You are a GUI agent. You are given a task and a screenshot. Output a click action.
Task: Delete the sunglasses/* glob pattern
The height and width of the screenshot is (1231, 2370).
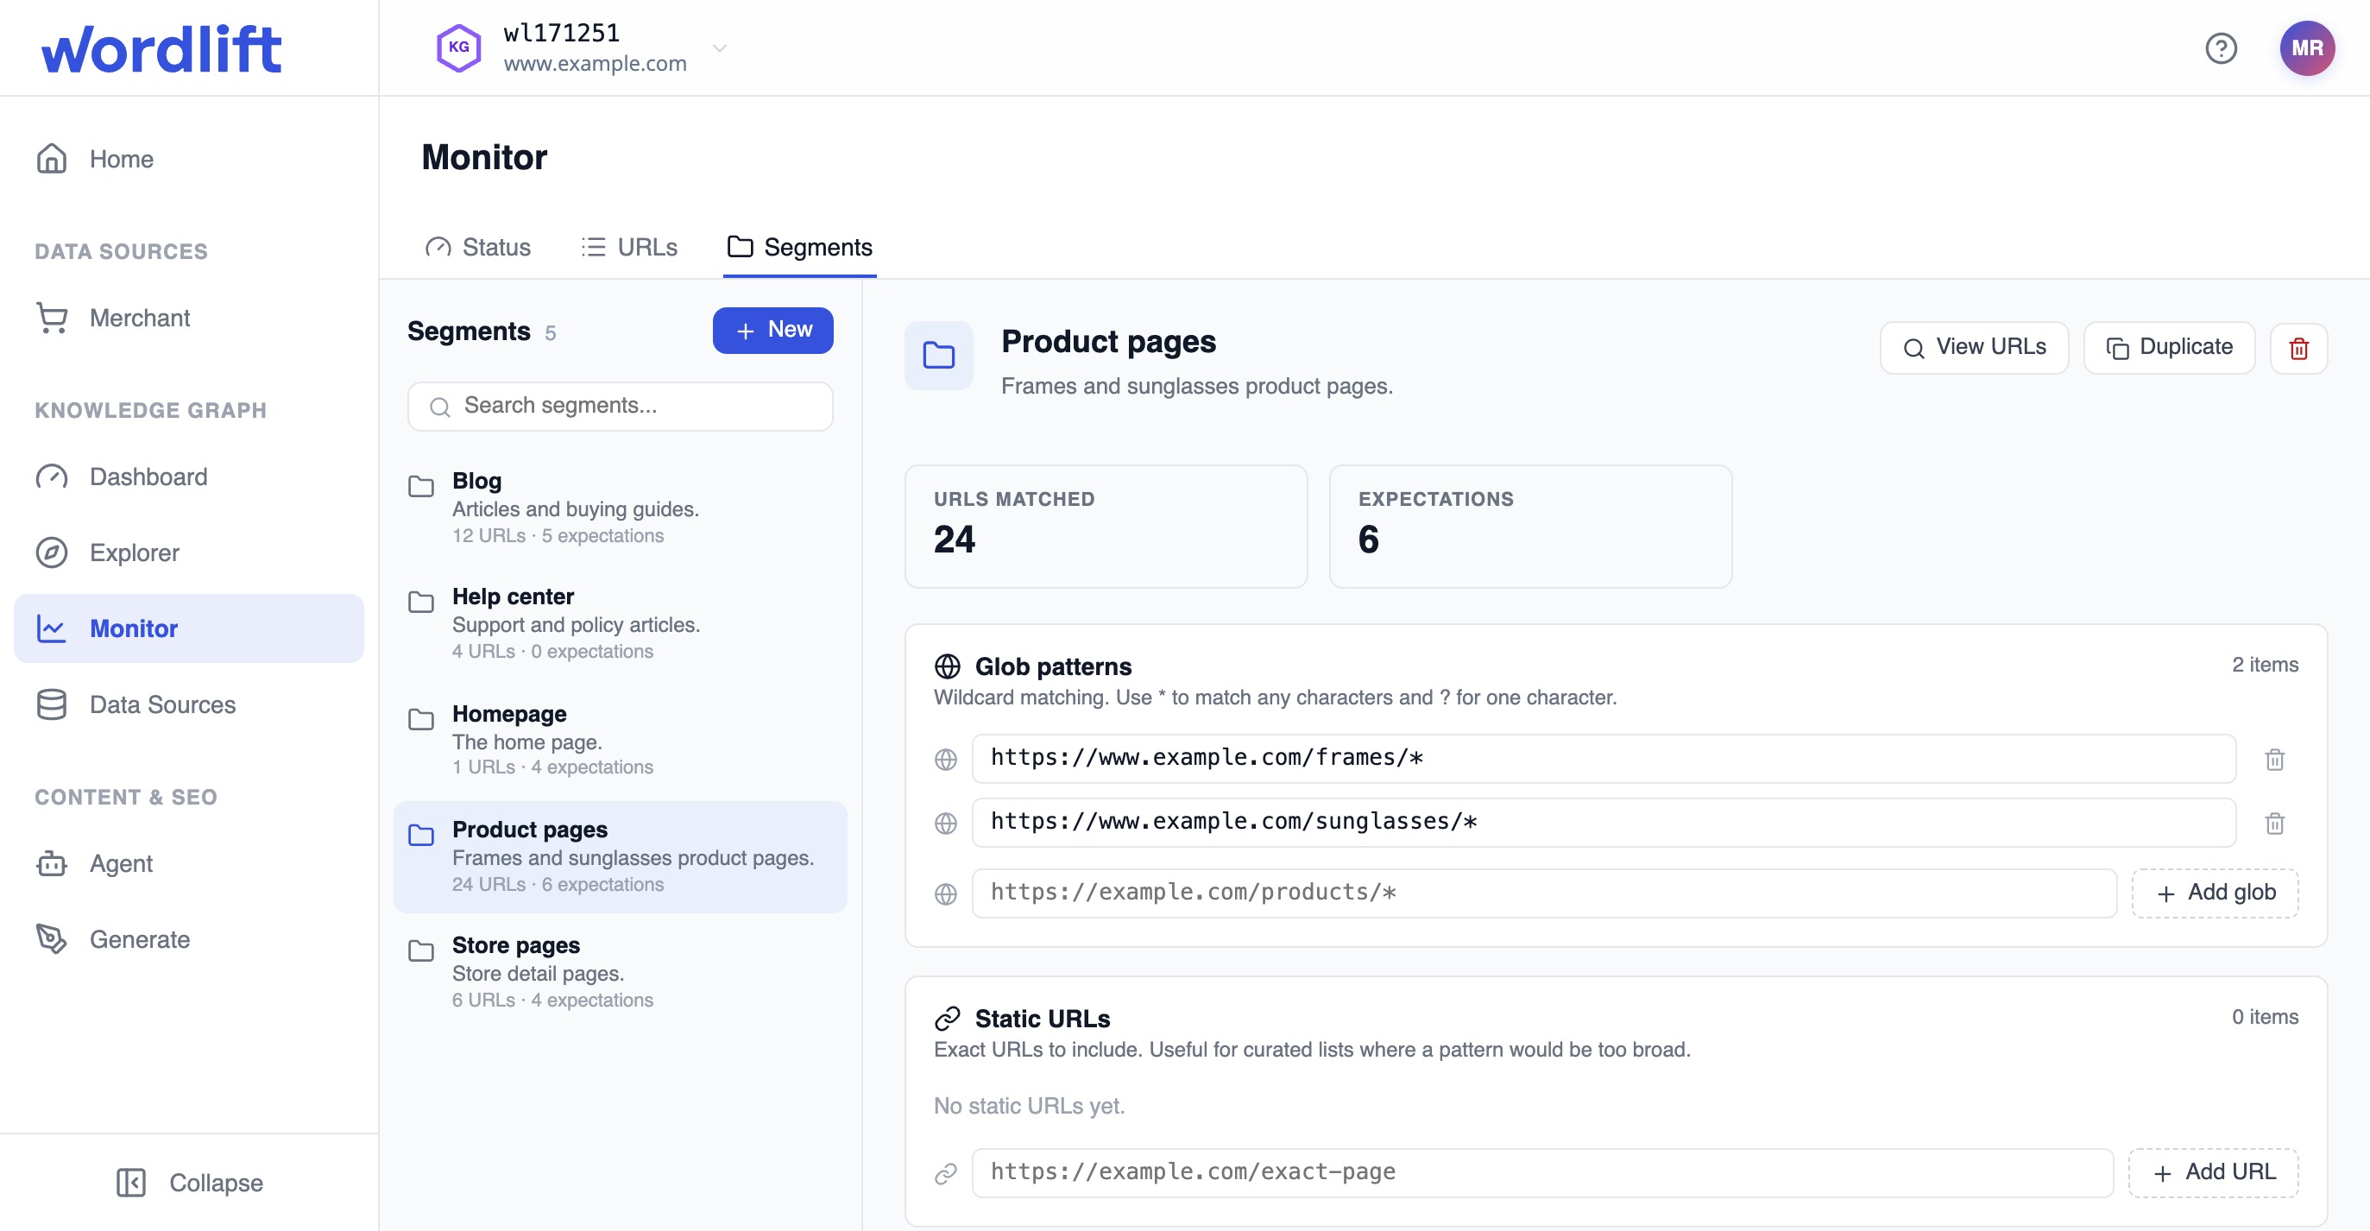[2275, 823]
